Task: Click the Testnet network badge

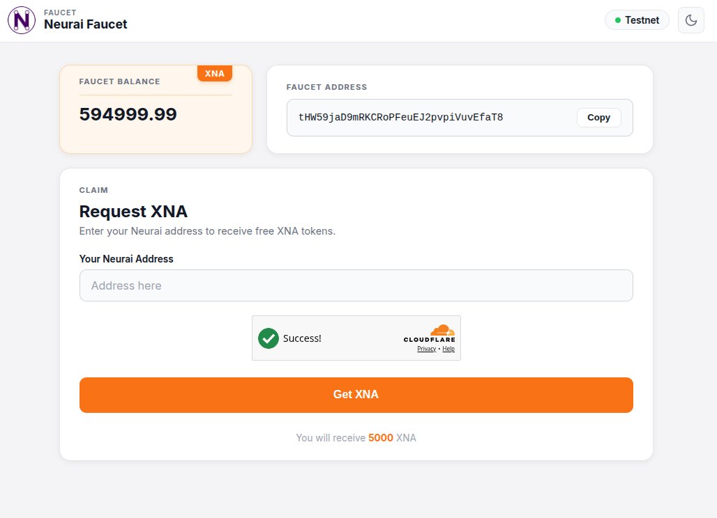Action: click(x=637, y=20)
